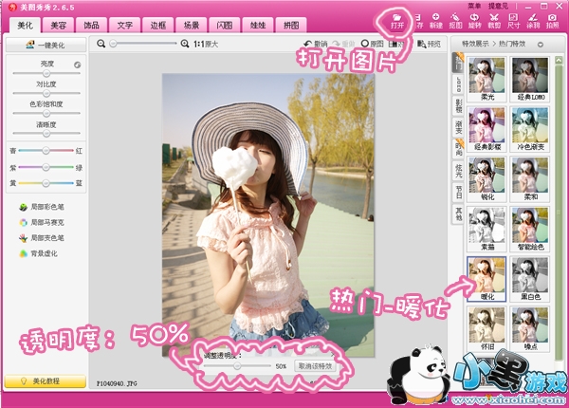This screenshot has height=408, width=569.
Task: Click the 黄-蓝 color balance slider
Action: coord(46,183)
